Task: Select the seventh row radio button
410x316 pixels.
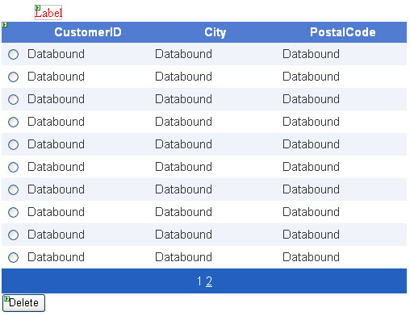Action: (13, 189)
